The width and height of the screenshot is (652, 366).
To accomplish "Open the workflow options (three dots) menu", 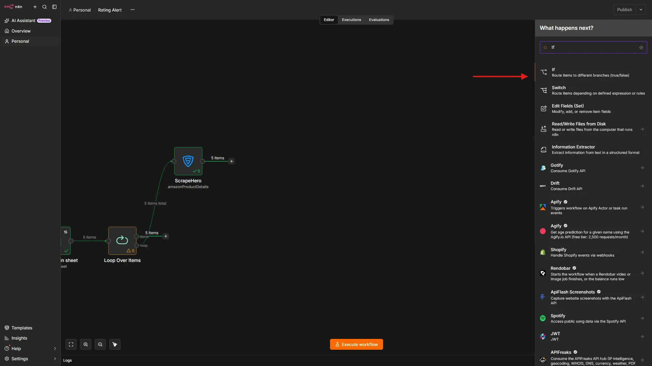I will [132, 10].
